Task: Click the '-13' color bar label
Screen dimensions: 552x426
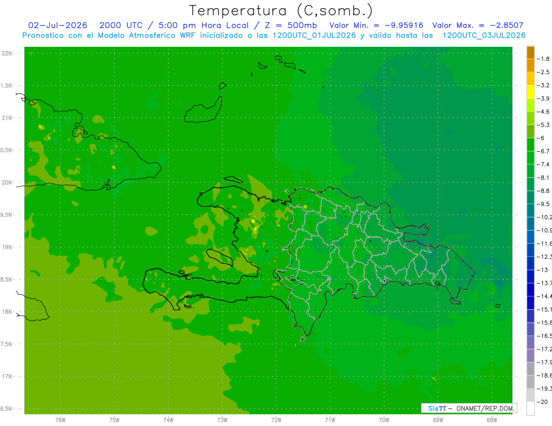Action: 542,270
